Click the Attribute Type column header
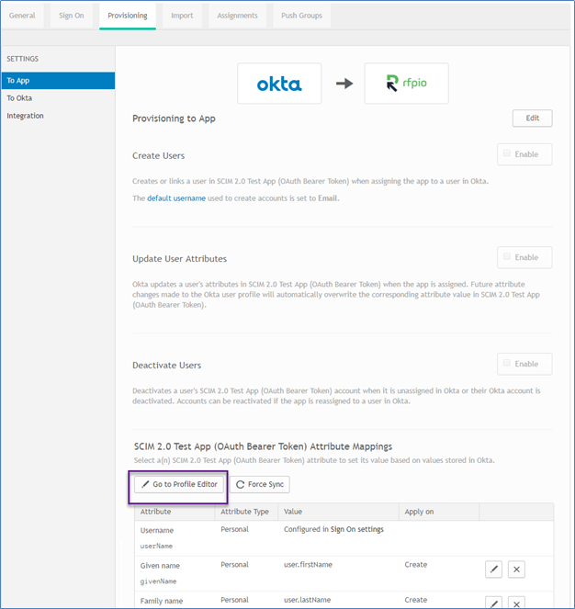The image size is (575, 609). (x=244, y=512)
